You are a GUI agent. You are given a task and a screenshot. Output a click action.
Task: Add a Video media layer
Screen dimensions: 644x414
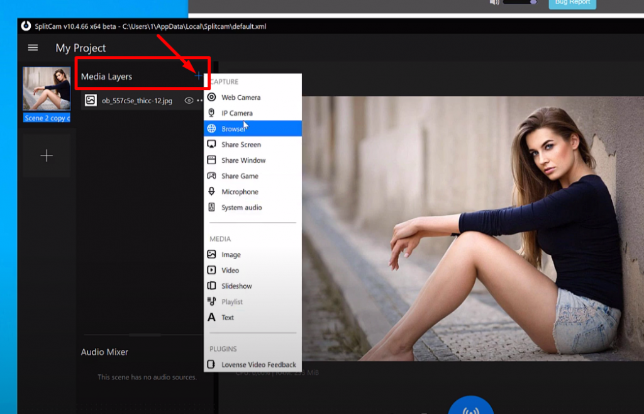click(x=253, y=271)
